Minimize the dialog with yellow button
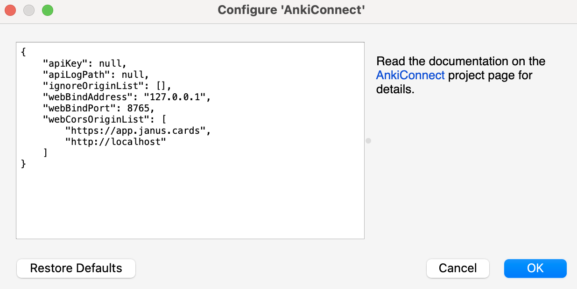Image resolution: width=577 pixels, height=289 pixels. [x=29, y=10]
